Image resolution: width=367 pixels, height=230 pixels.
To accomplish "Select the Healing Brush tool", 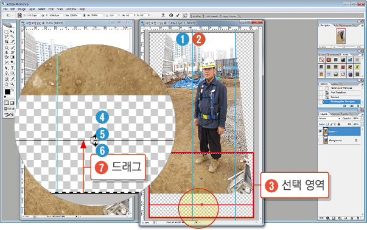I will 6,47.
